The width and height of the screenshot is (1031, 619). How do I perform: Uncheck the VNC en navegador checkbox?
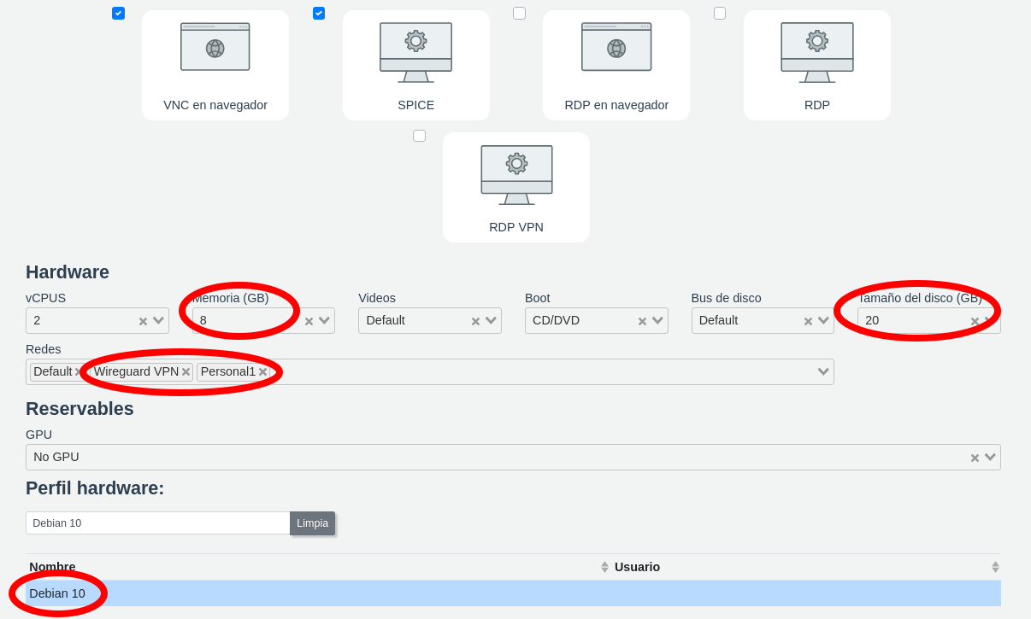pyautogui.click(x=118, y=13)
